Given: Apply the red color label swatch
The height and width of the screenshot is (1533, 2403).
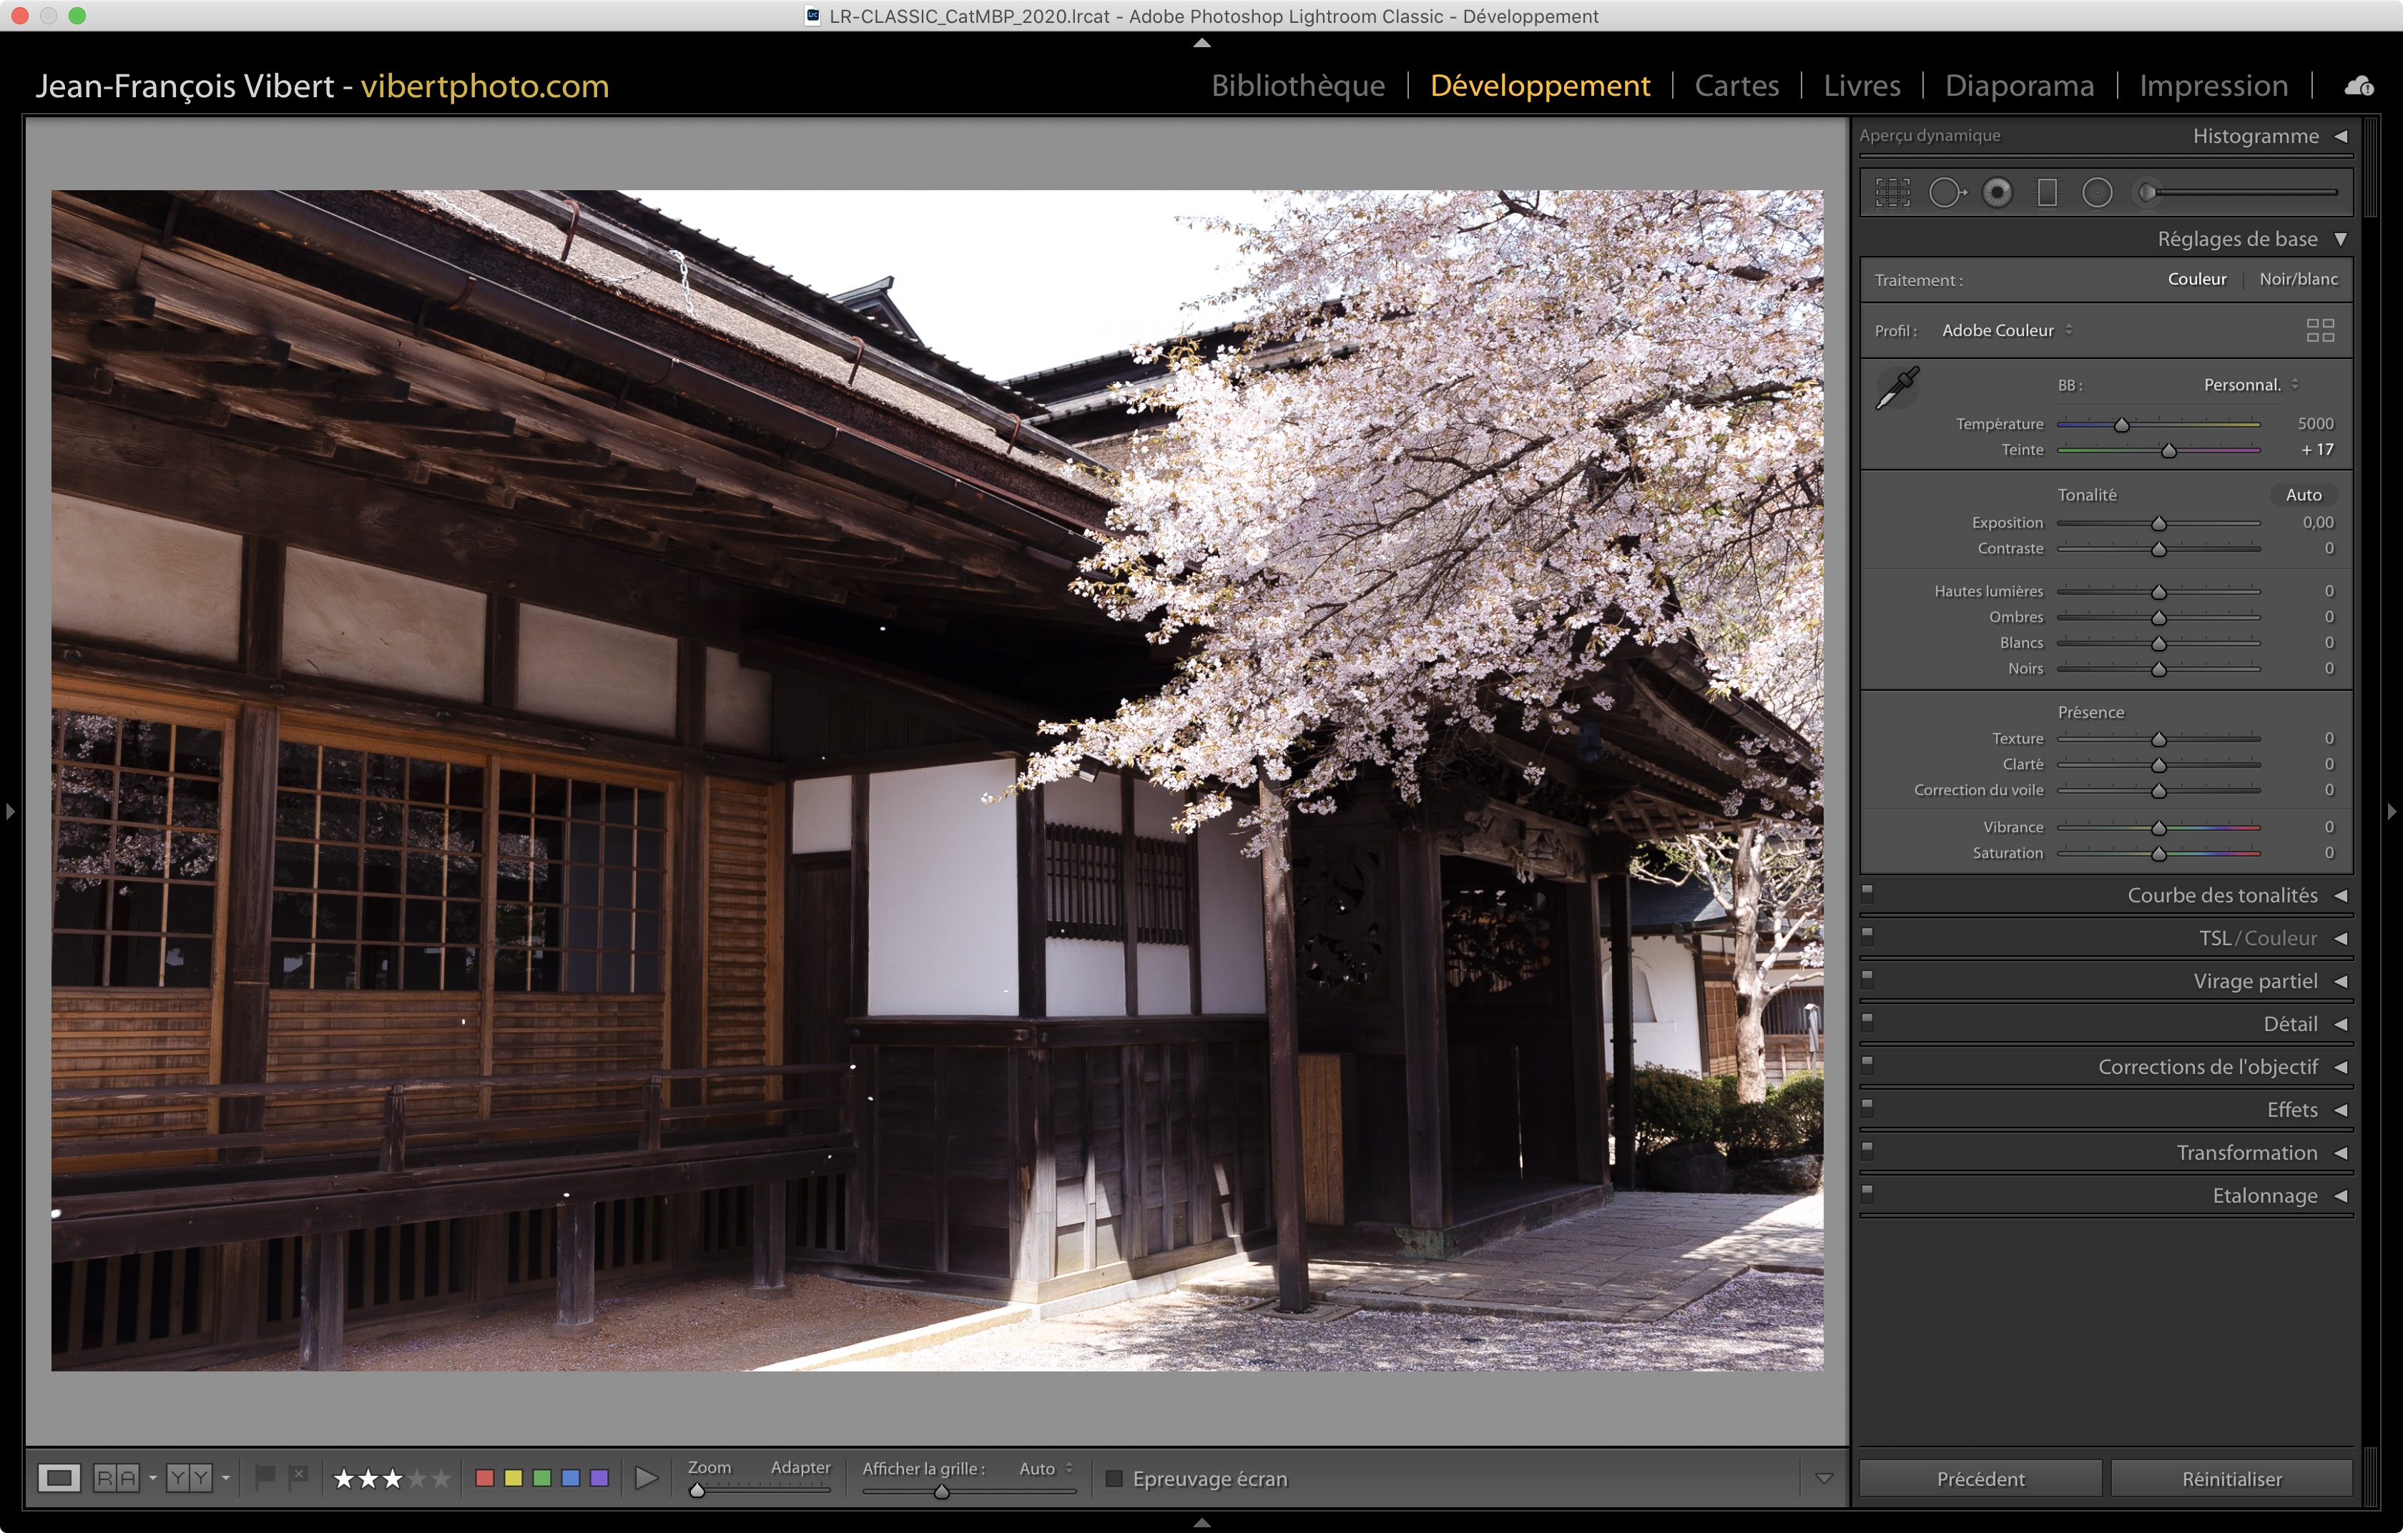Looking at the screenshot, I should point(485,1478).
